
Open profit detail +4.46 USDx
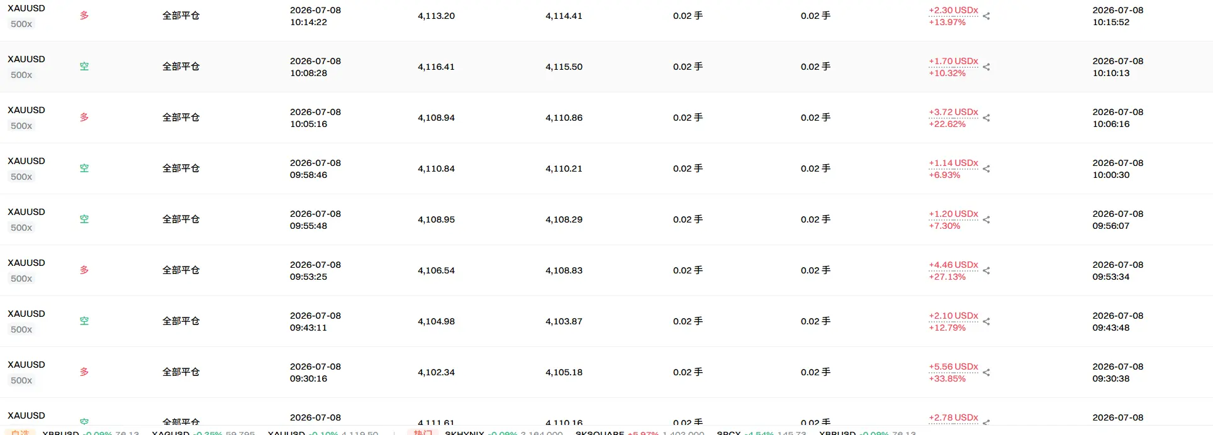tap(953, 265)
